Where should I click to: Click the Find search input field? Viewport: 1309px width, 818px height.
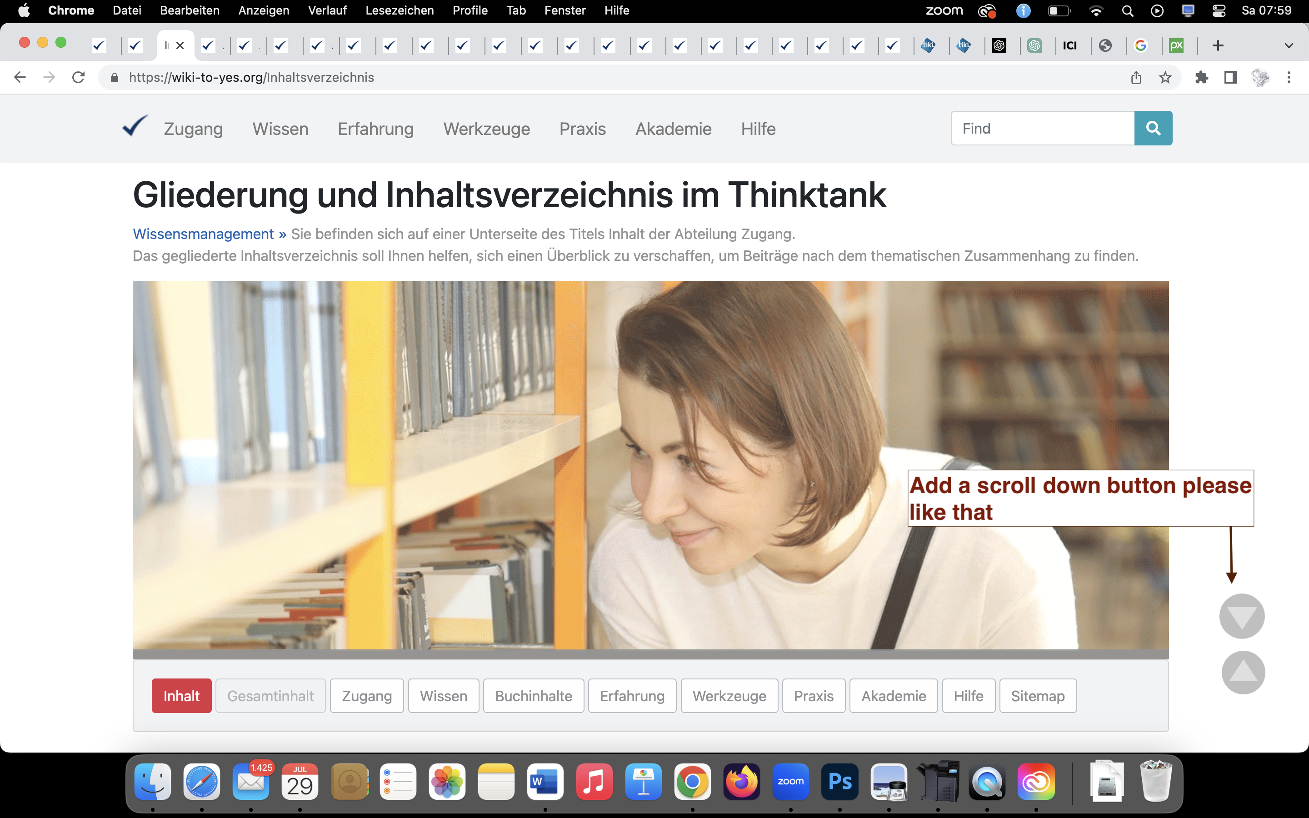(x=1042, y=128)
